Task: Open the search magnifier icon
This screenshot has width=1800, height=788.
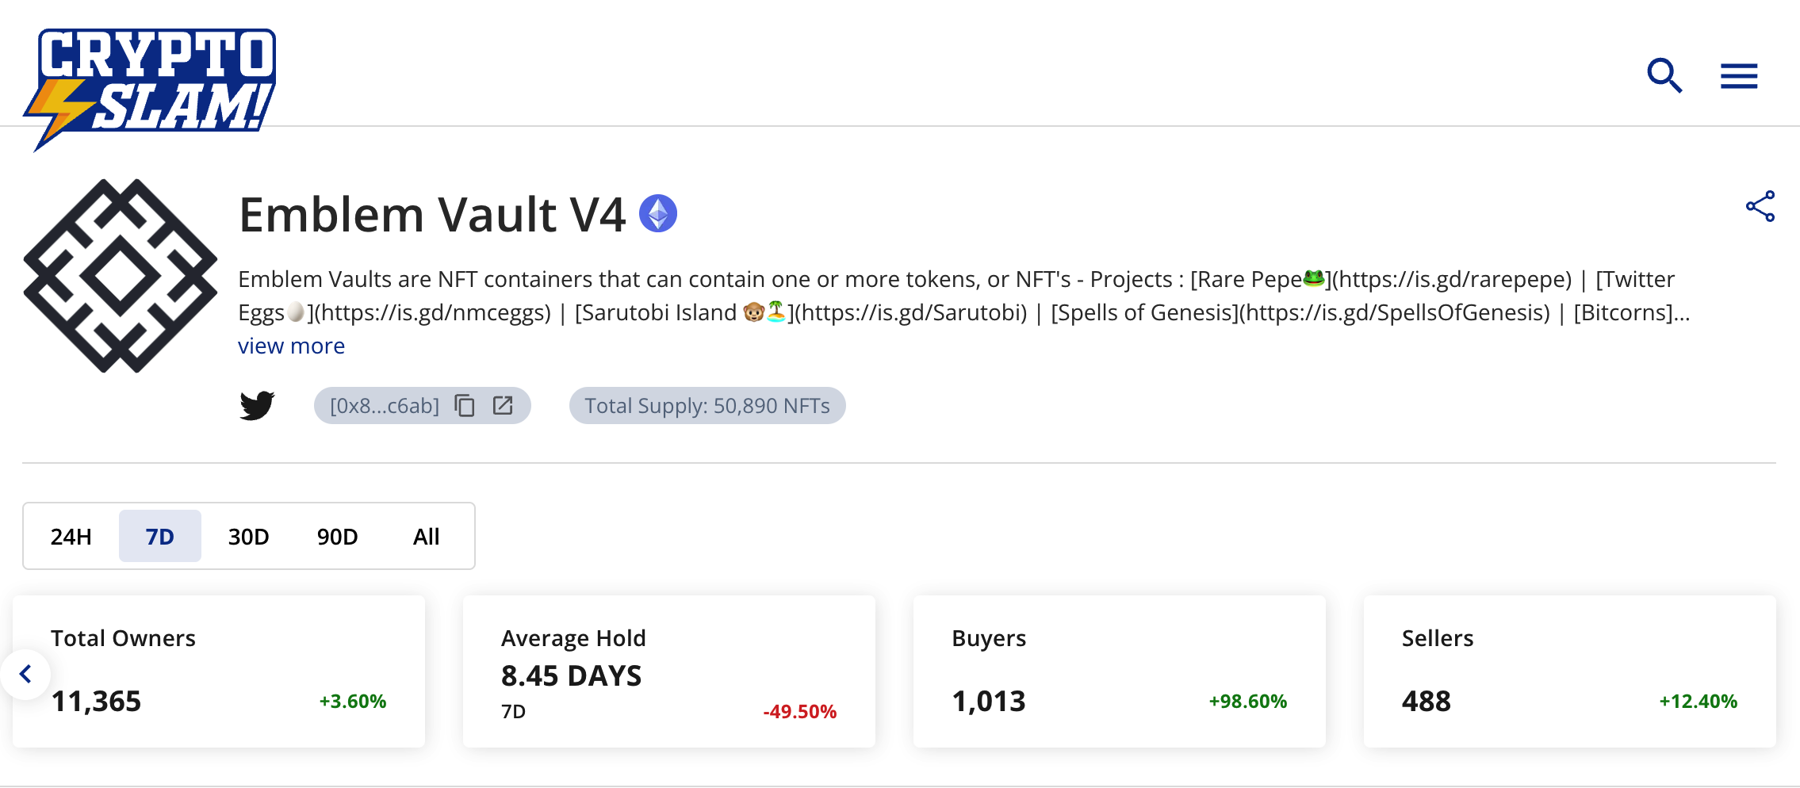Action: 1664,76
